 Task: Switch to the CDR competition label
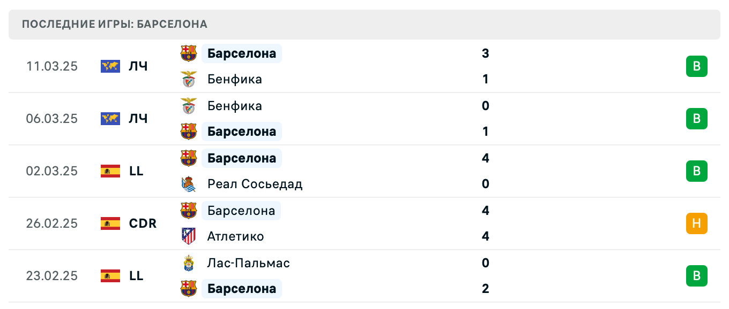tap(143, 223)
